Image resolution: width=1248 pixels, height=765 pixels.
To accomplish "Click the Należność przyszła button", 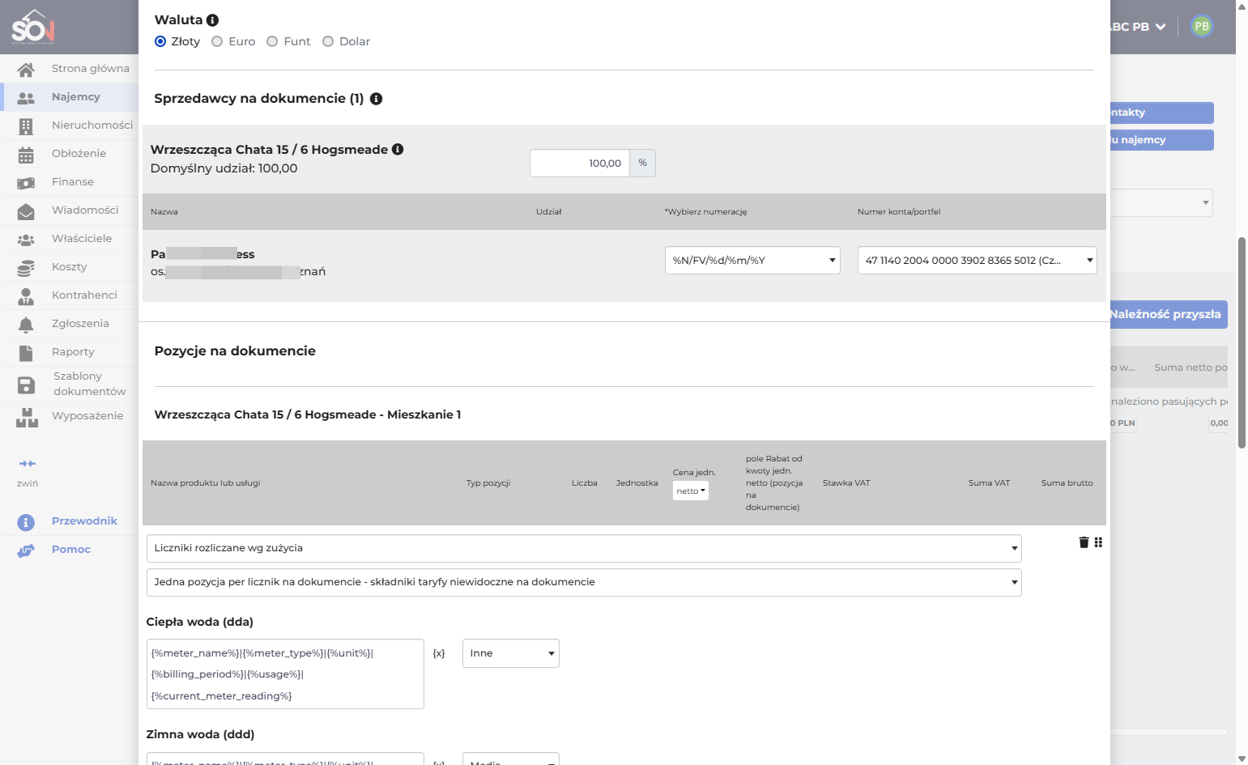I will [x=1169, y=314].
